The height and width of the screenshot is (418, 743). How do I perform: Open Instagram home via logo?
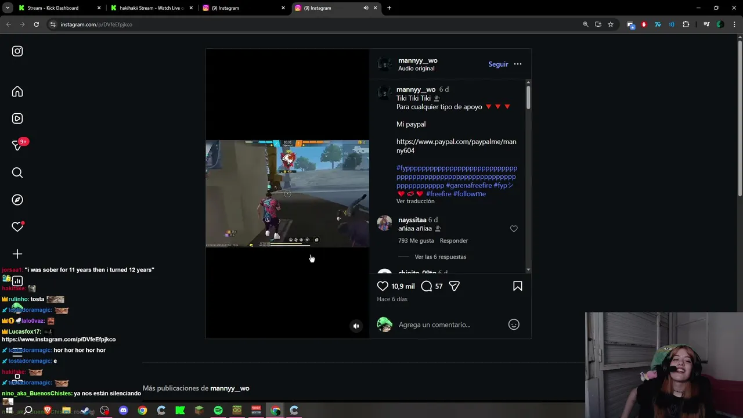click(x=17, y=51)
